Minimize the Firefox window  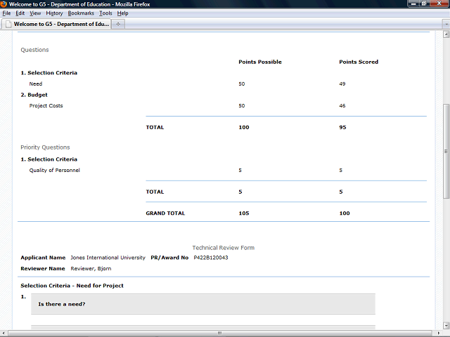click(x=413, y=4)
